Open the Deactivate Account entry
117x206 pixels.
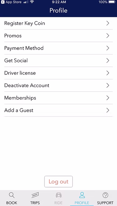pos(58,85)
